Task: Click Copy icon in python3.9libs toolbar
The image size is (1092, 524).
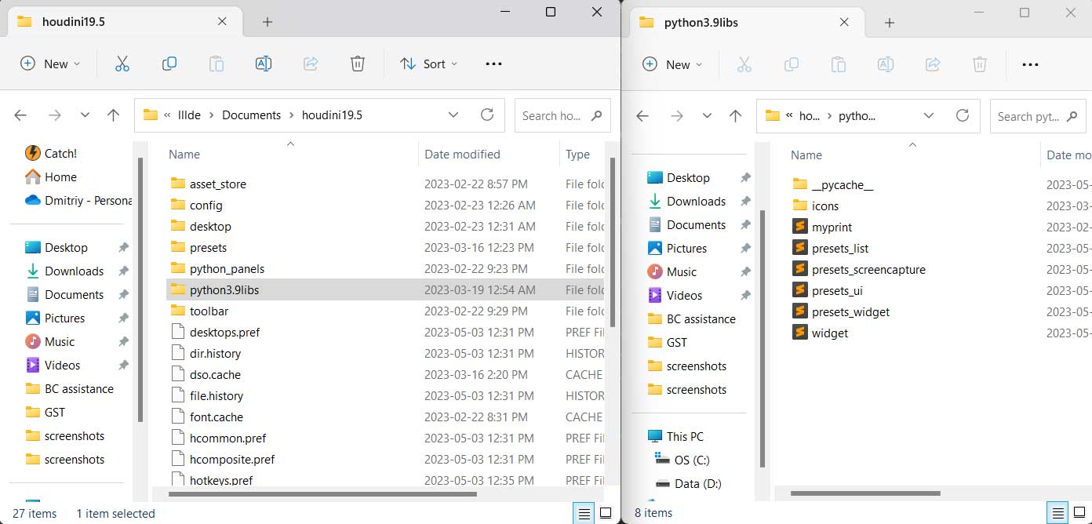Action: pyautogui.click(x=792, y=64)
